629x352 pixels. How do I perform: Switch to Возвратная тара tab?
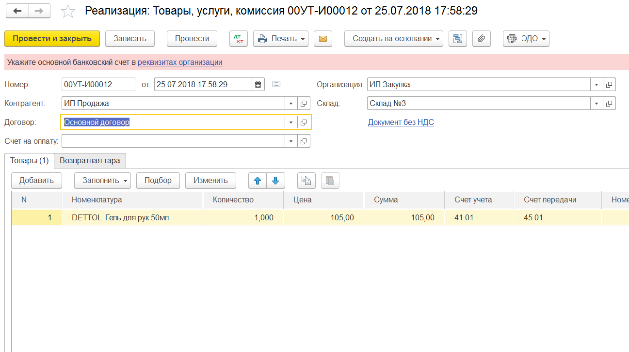pos(90,161)
